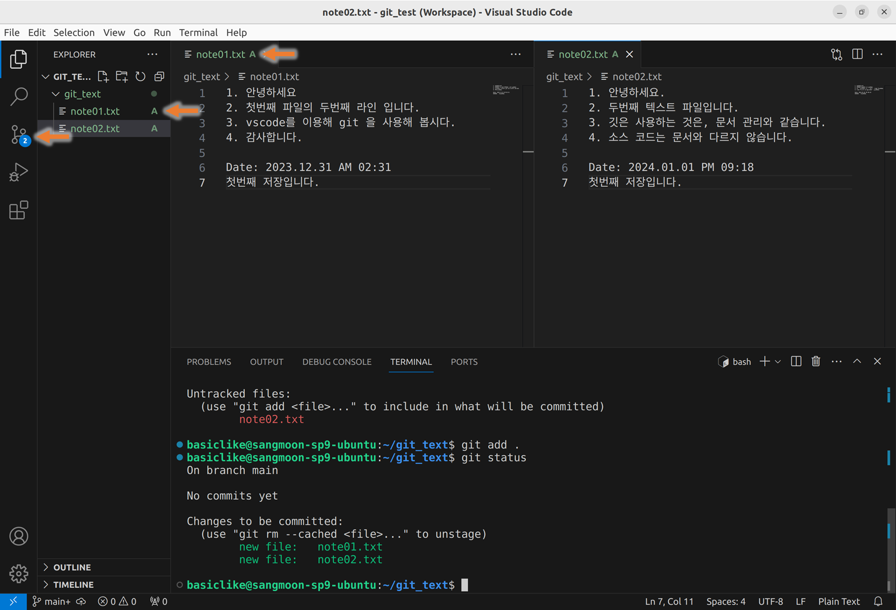Open notifications bell in status bar
Screen dimensions: 896x610
tap(878, 602)
